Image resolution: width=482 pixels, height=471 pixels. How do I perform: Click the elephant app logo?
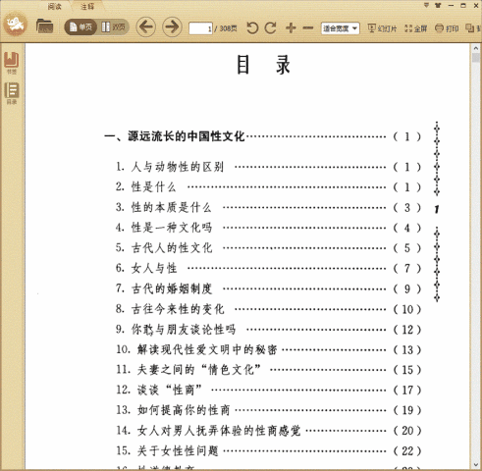click(16, 24)
